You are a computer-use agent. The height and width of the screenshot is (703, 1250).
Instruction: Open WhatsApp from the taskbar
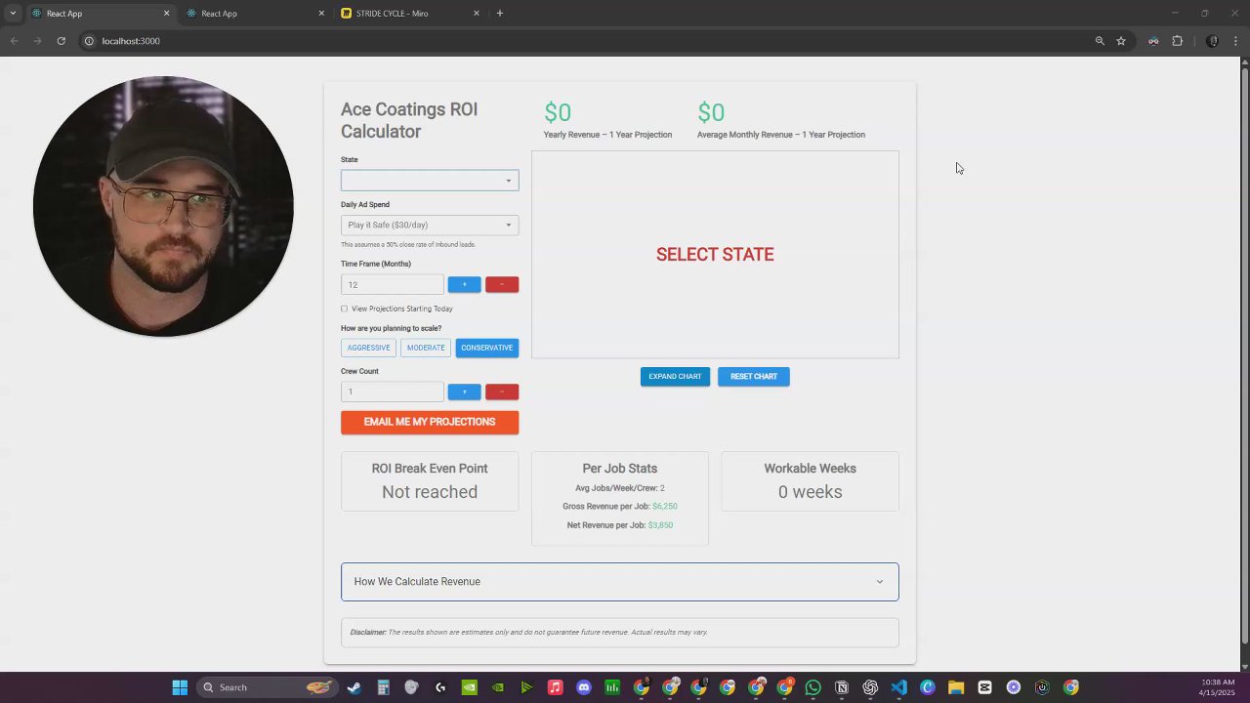coord(813,687)
